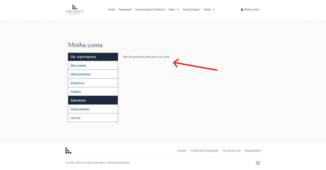
Task: Open Política de Privacidade footer link
Action: tap(204, 151)
